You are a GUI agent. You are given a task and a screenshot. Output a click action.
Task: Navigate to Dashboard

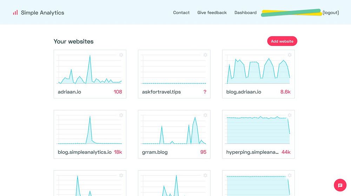tap(245, 13)
